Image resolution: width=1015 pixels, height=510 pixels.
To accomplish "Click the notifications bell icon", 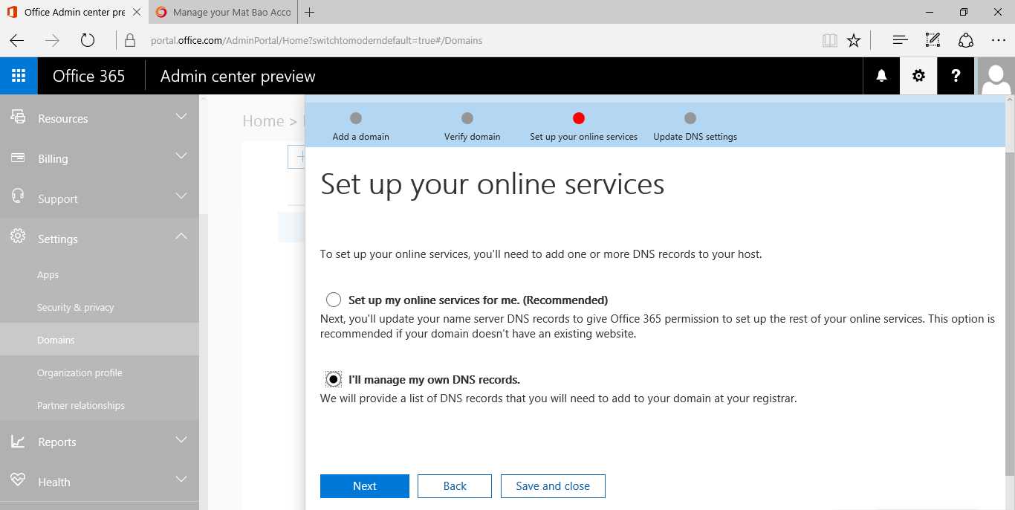I will click(x=881, y=76).
